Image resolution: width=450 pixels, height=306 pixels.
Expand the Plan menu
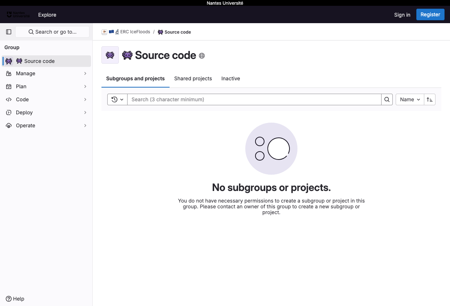coord(46,86)
